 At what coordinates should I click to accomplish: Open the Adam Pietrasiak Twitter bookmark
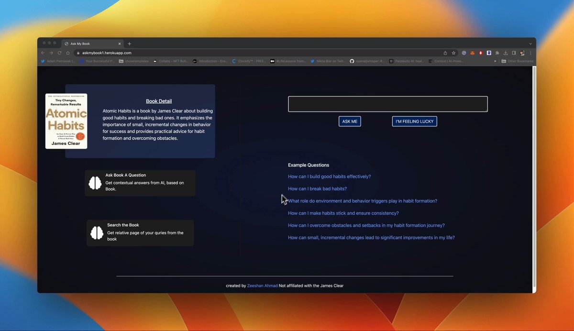click(58, 61)
